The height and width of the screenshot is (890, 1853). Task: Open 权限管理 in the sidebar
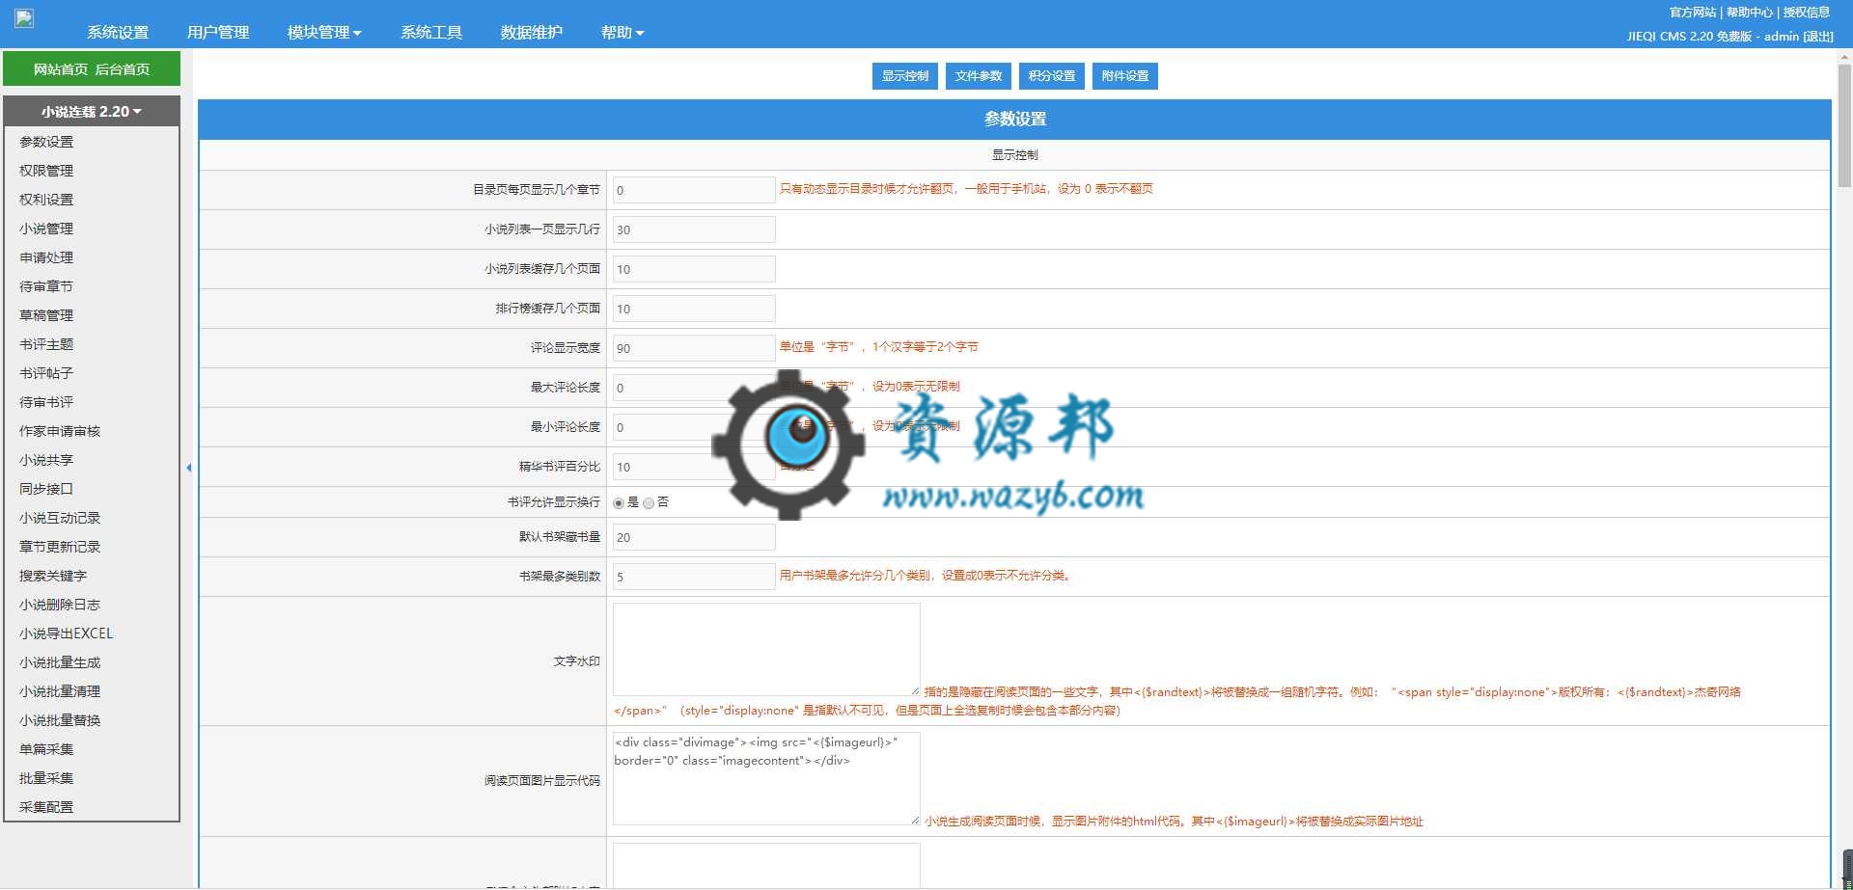click(x=46, y=171)
